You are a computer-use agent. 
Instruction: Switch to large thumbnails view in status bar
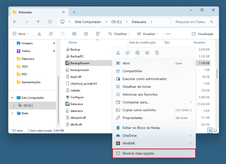[x=215, y=130]
